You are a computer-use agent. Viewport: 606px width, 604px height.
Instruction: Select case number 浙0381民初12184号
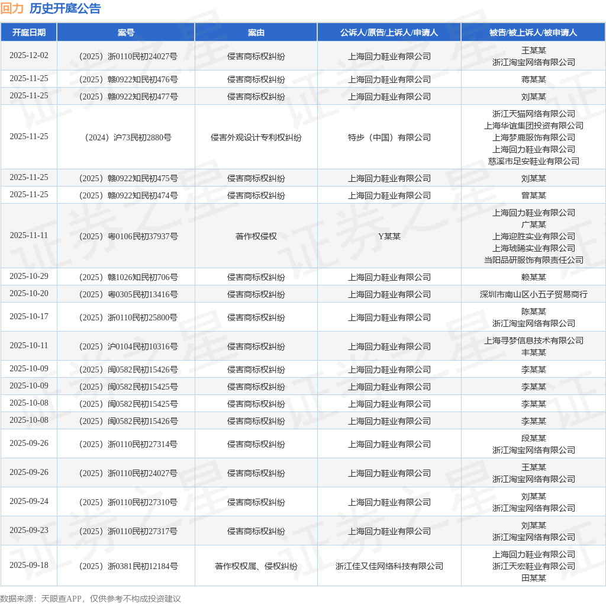[128, 566]
